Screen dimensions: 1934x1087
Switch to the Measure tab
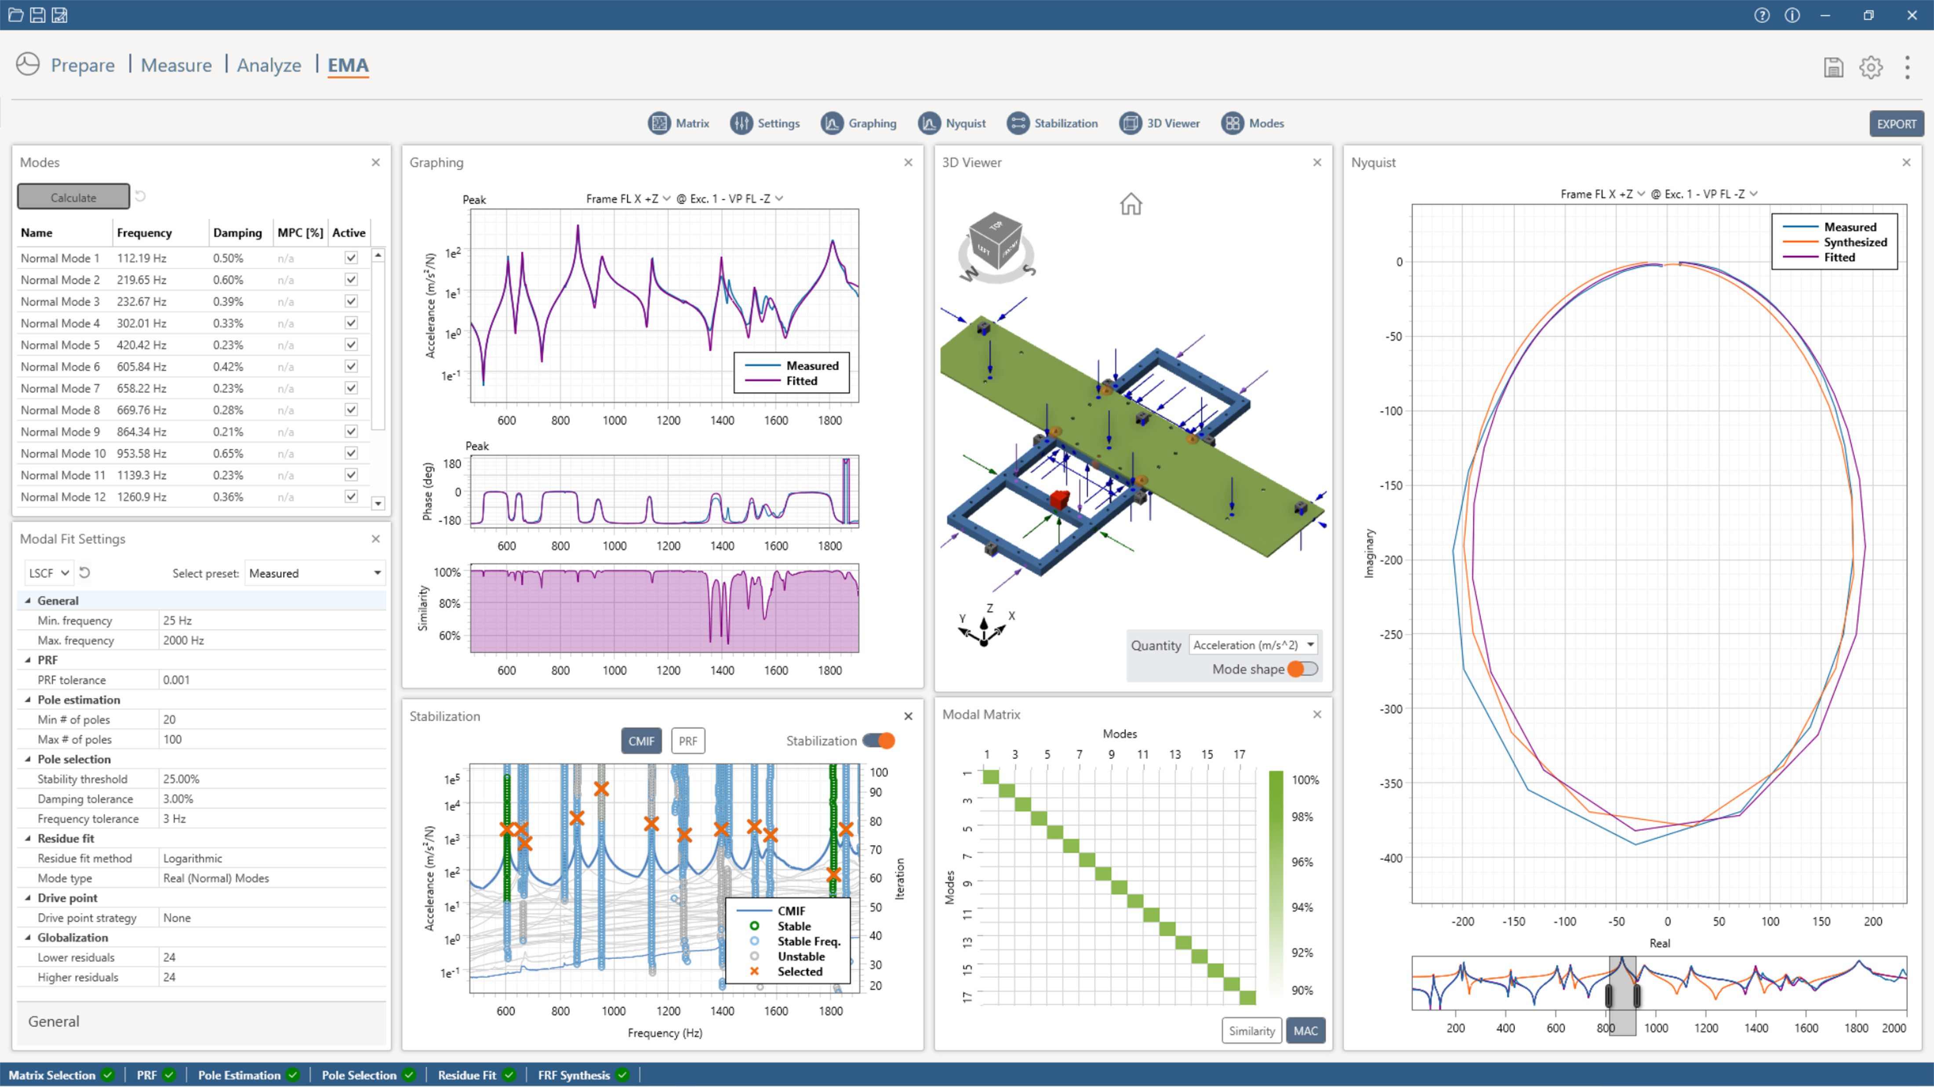(x=176, y=65)
